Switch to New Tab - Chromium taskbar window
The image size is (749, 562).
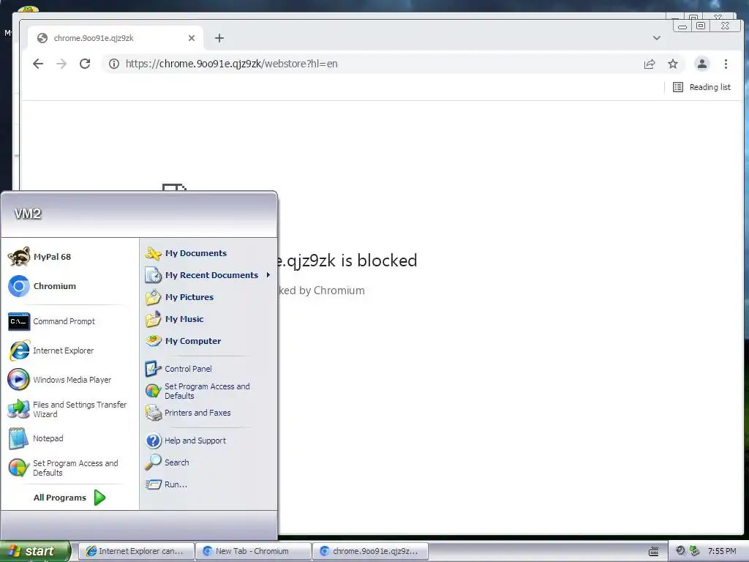(253, 551)
